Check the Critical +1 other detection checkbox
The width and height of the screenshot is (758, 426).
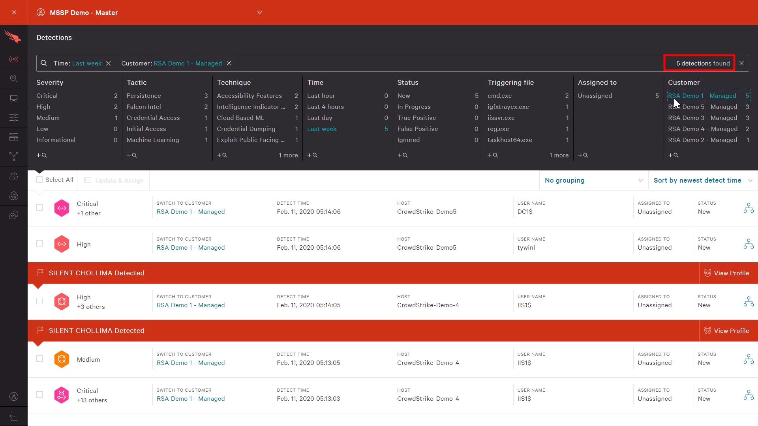coord(39,207)
